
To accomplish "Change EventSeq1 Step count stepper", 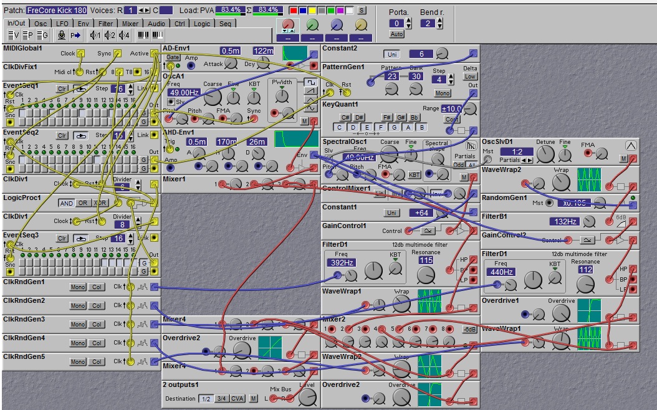I will [x=131, y=88].
